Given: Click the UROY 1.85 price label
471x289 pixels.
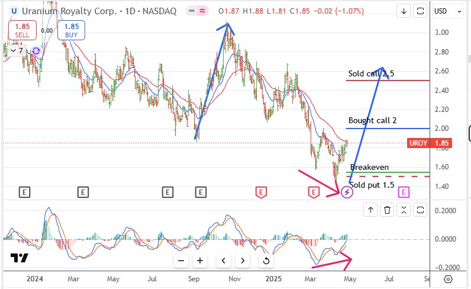Looking at the screenshot, I should [x=430, y=143].
